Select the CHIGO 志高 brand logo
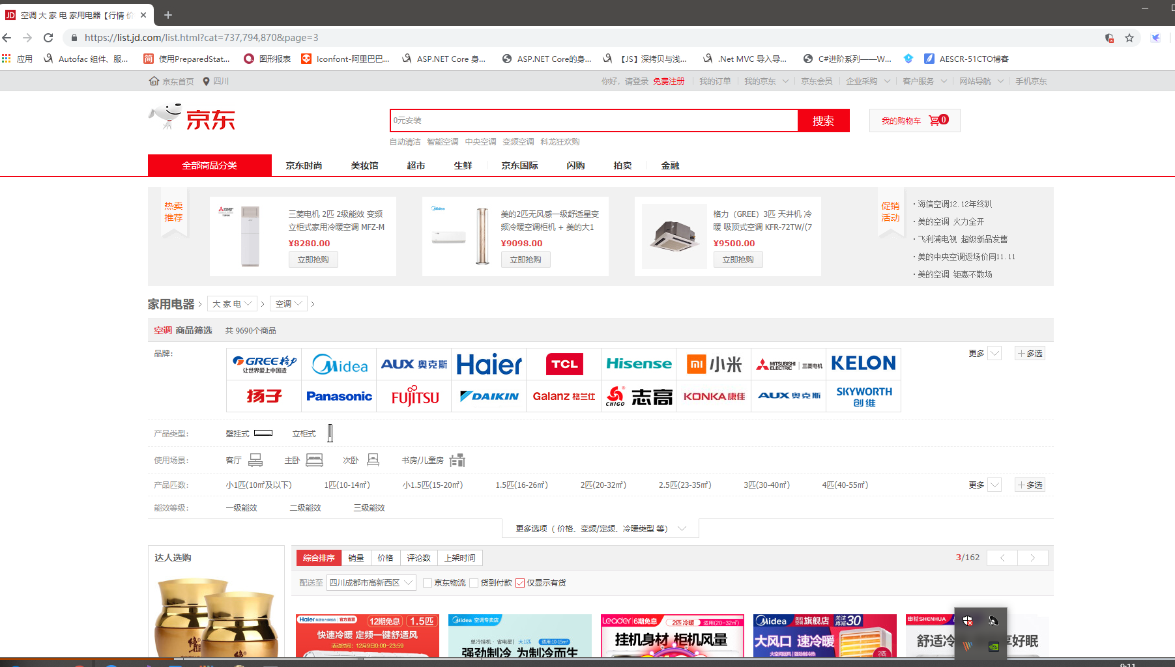Viewport: 1175px width, 667px height. pyautogui.click(x=639, y=396)
